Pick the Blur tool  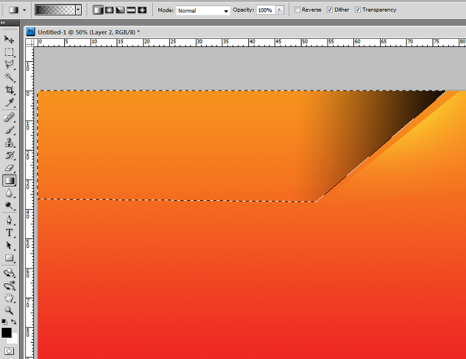click(9, 193)
